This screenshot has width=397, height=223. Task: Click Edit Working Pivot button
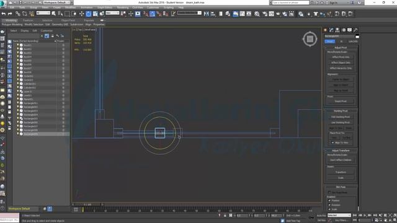pyautogui.click(x=341, y=117)
